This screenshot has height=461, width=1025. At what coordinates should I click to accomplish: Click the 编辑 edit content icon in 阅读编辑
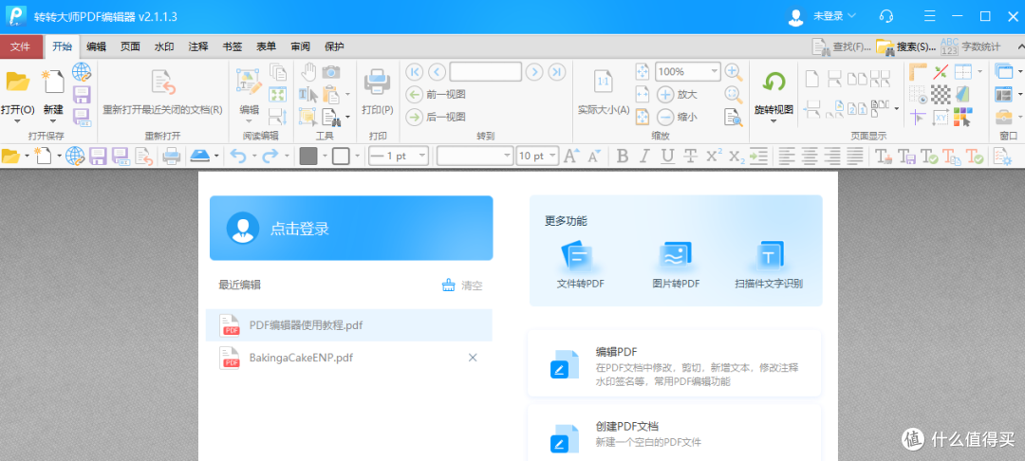pyautogui.click(x=249, y=83)
